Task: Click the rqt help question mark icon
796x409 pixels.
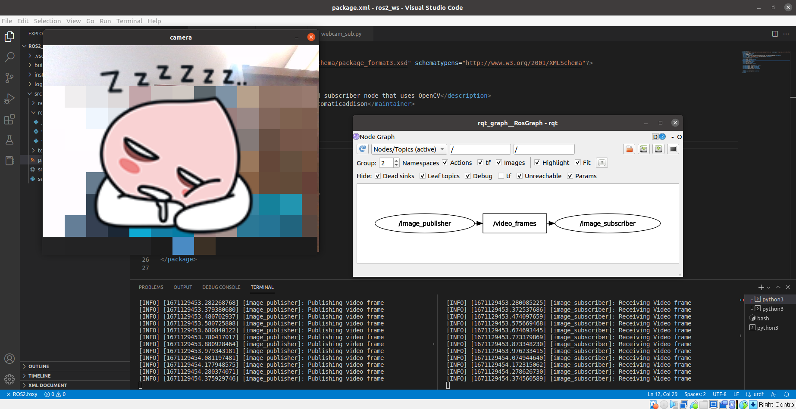Action: (x=662, y=136)
